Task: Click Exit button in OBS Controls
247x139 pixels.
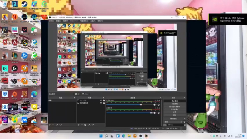Action: pyautogui.click(x=174, y=115)
